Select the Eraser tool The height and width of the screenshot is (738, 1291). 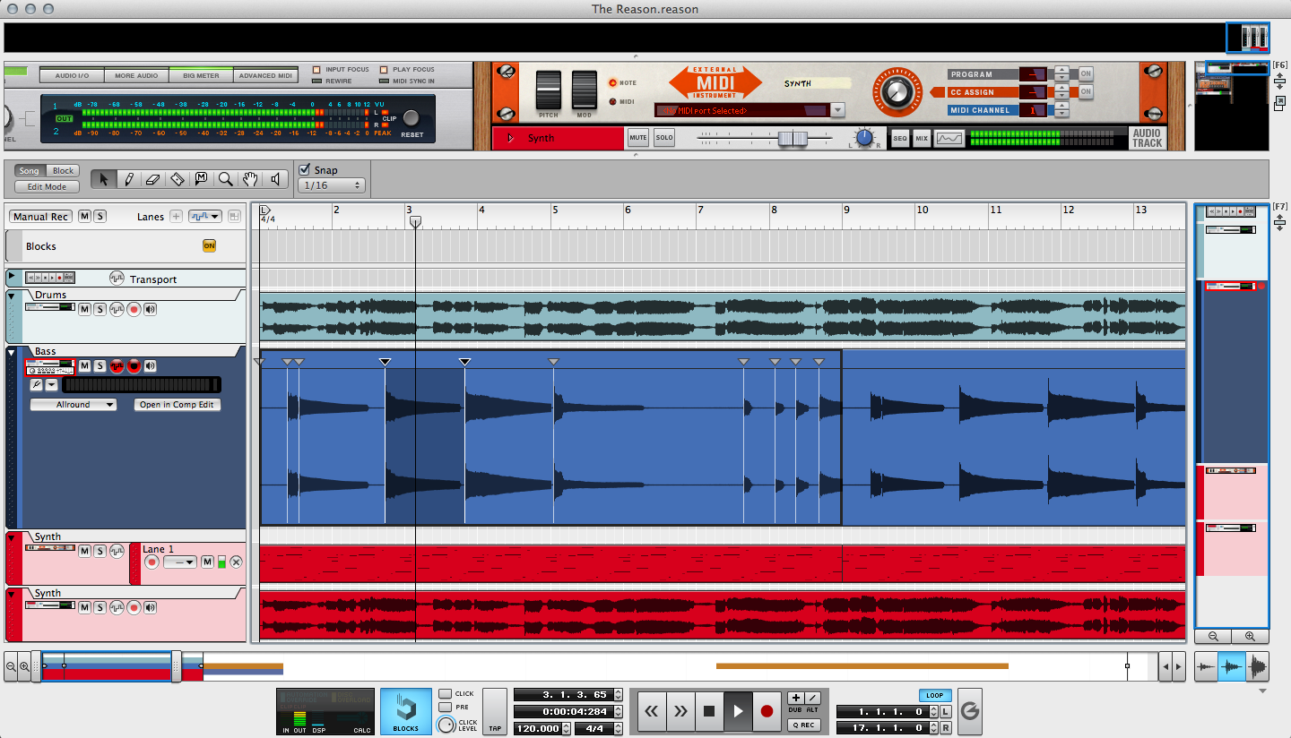[x=152, y=179]
